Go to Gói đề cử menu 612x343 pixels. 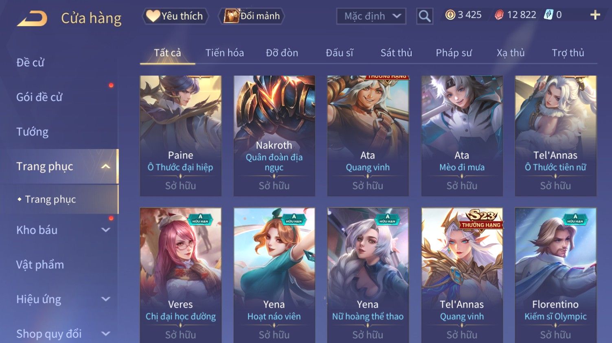(x=39, y=97)
